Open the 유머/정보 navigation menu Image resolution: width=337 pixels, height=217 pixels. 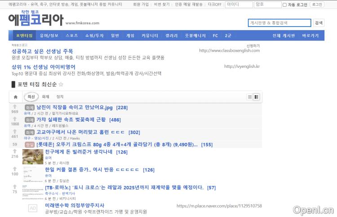pos(49,35)
